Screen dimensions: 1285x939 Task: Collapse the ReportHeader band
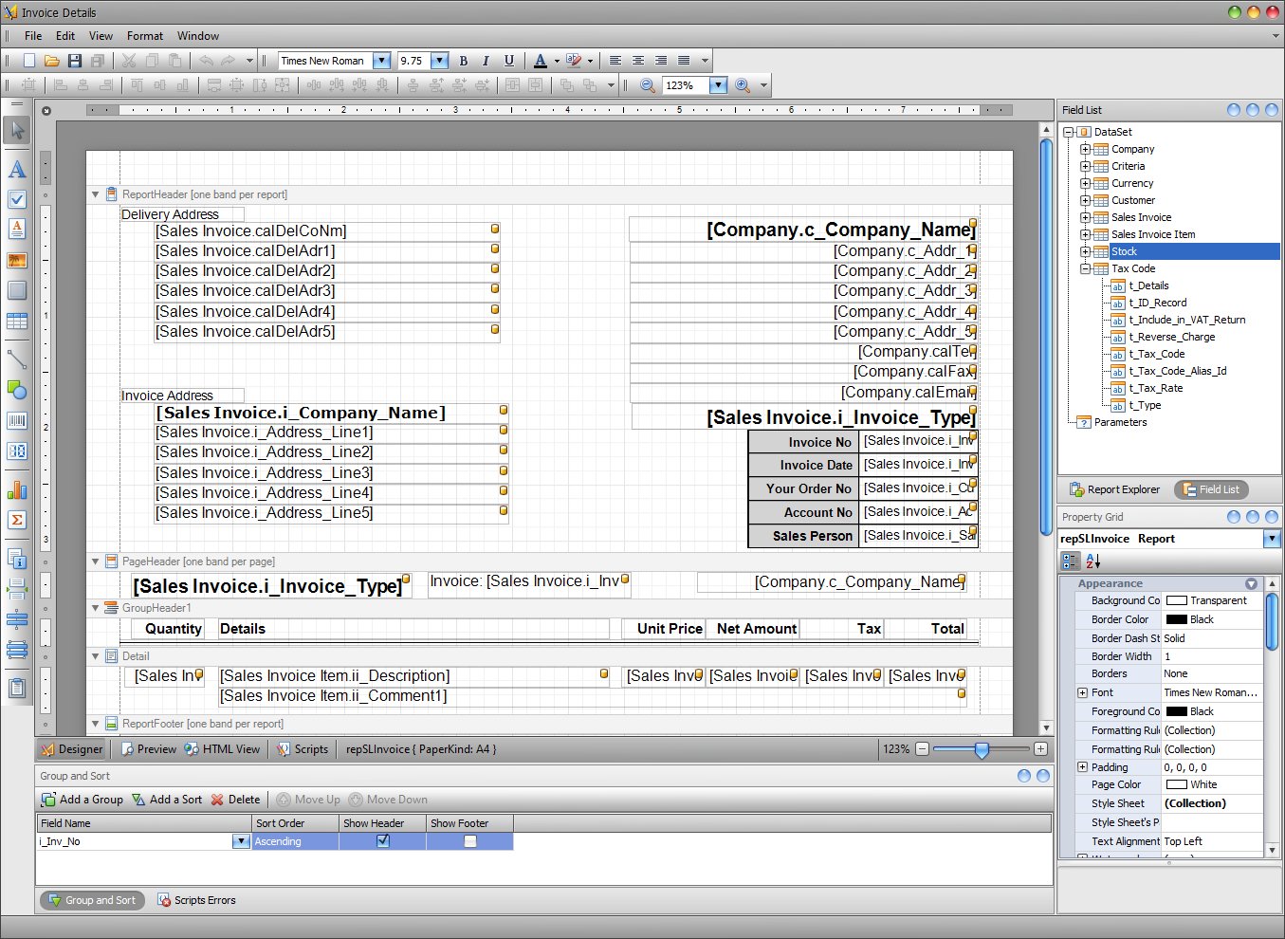coord(95,194)
